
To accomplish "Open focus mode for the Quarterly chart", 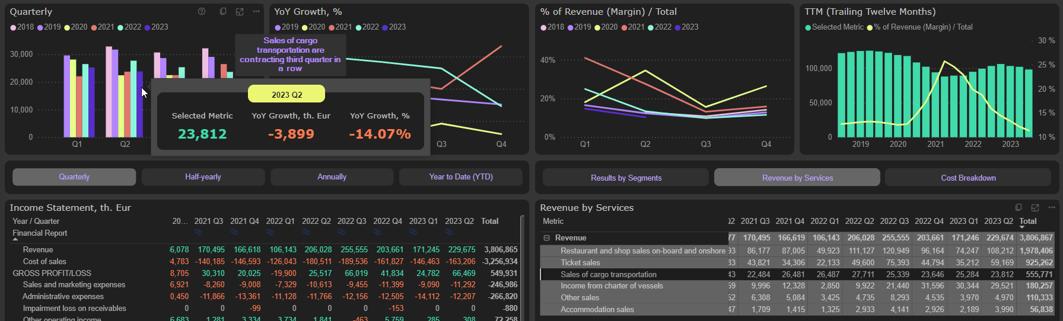I will [240, 11].
